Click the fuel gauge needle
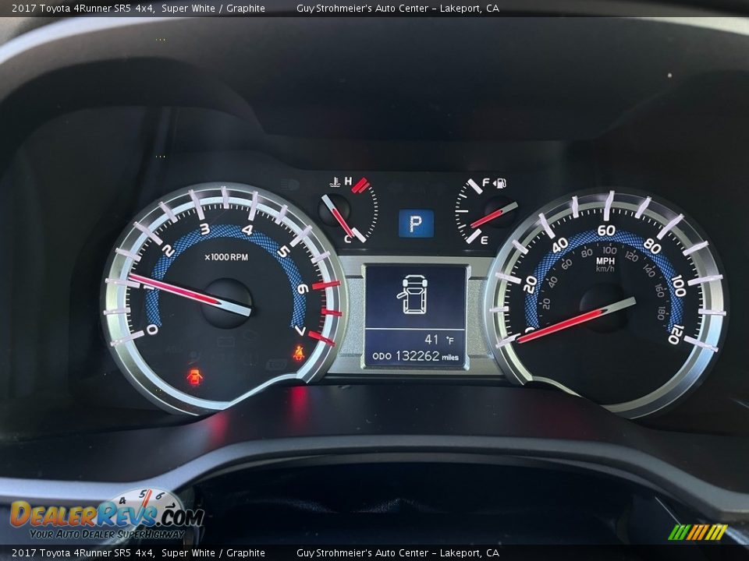Screen dimensions: 749x561 point(493,216)
